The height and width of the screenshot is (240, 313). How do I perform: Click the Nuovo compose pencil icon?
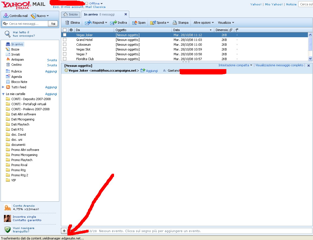point(33,16)
